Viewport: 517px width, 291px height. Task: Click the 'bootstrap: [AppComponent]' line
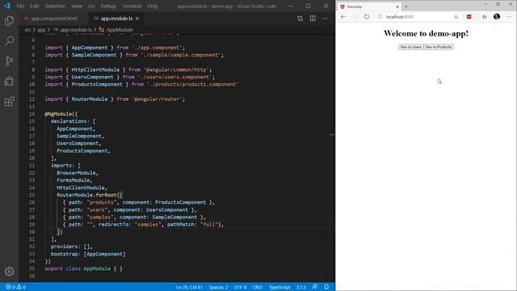click(88, 254)
